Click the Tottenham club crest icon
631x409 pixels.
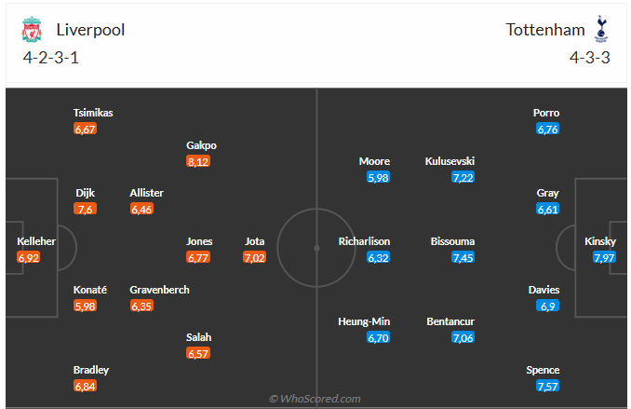click(601, 29)
